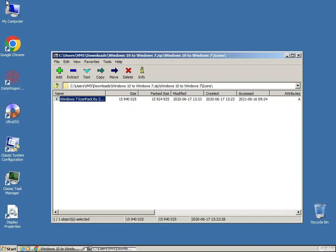Expand the address path dropdown
336x252 pixels.
(298, 86)
